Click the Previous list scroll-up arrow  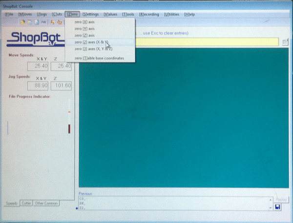click(270, 200)
